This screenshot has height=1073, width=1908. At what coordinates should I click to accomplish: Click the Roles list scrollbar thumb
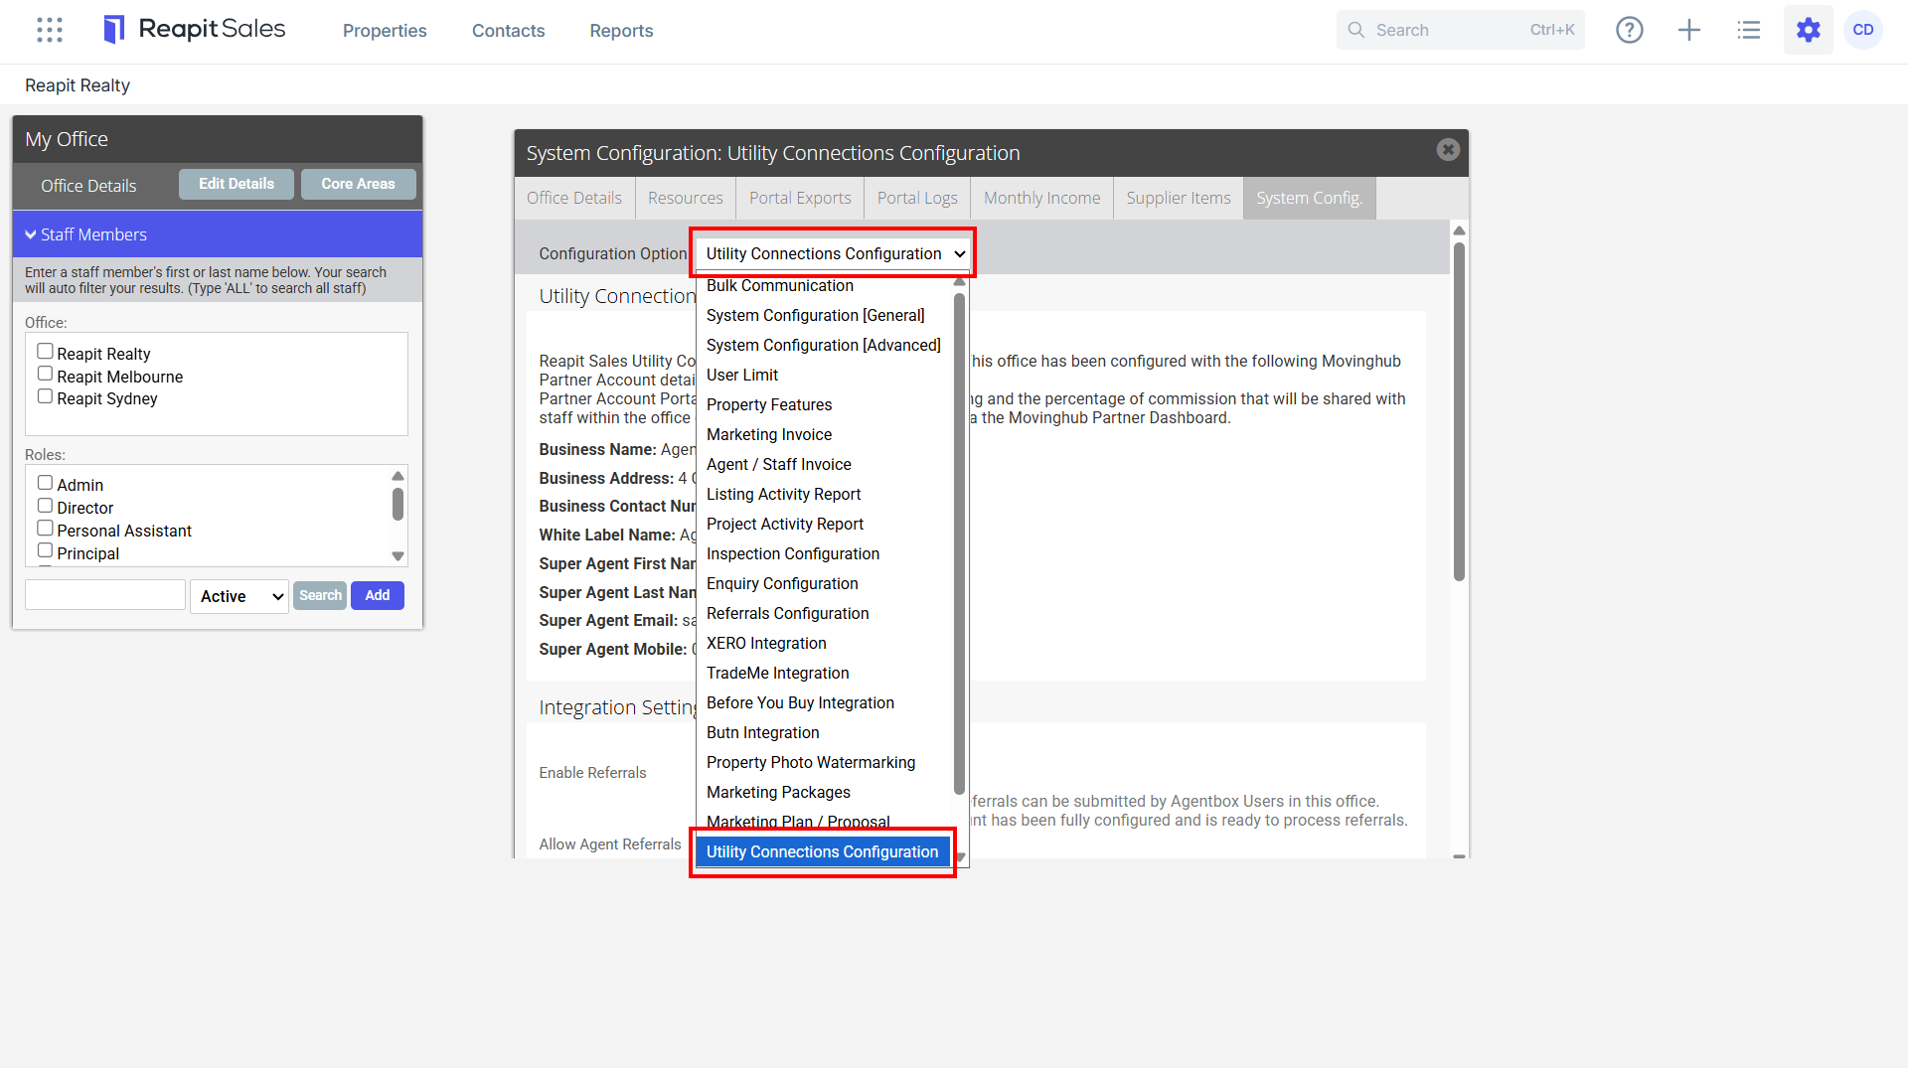pos(397,505)
